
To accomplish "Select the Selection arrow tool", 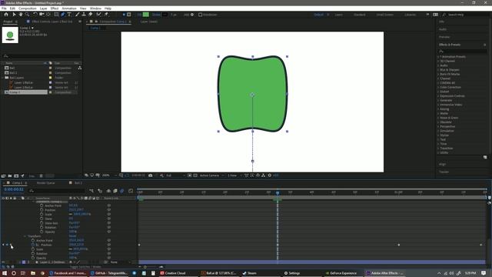I will pos(14,15).
